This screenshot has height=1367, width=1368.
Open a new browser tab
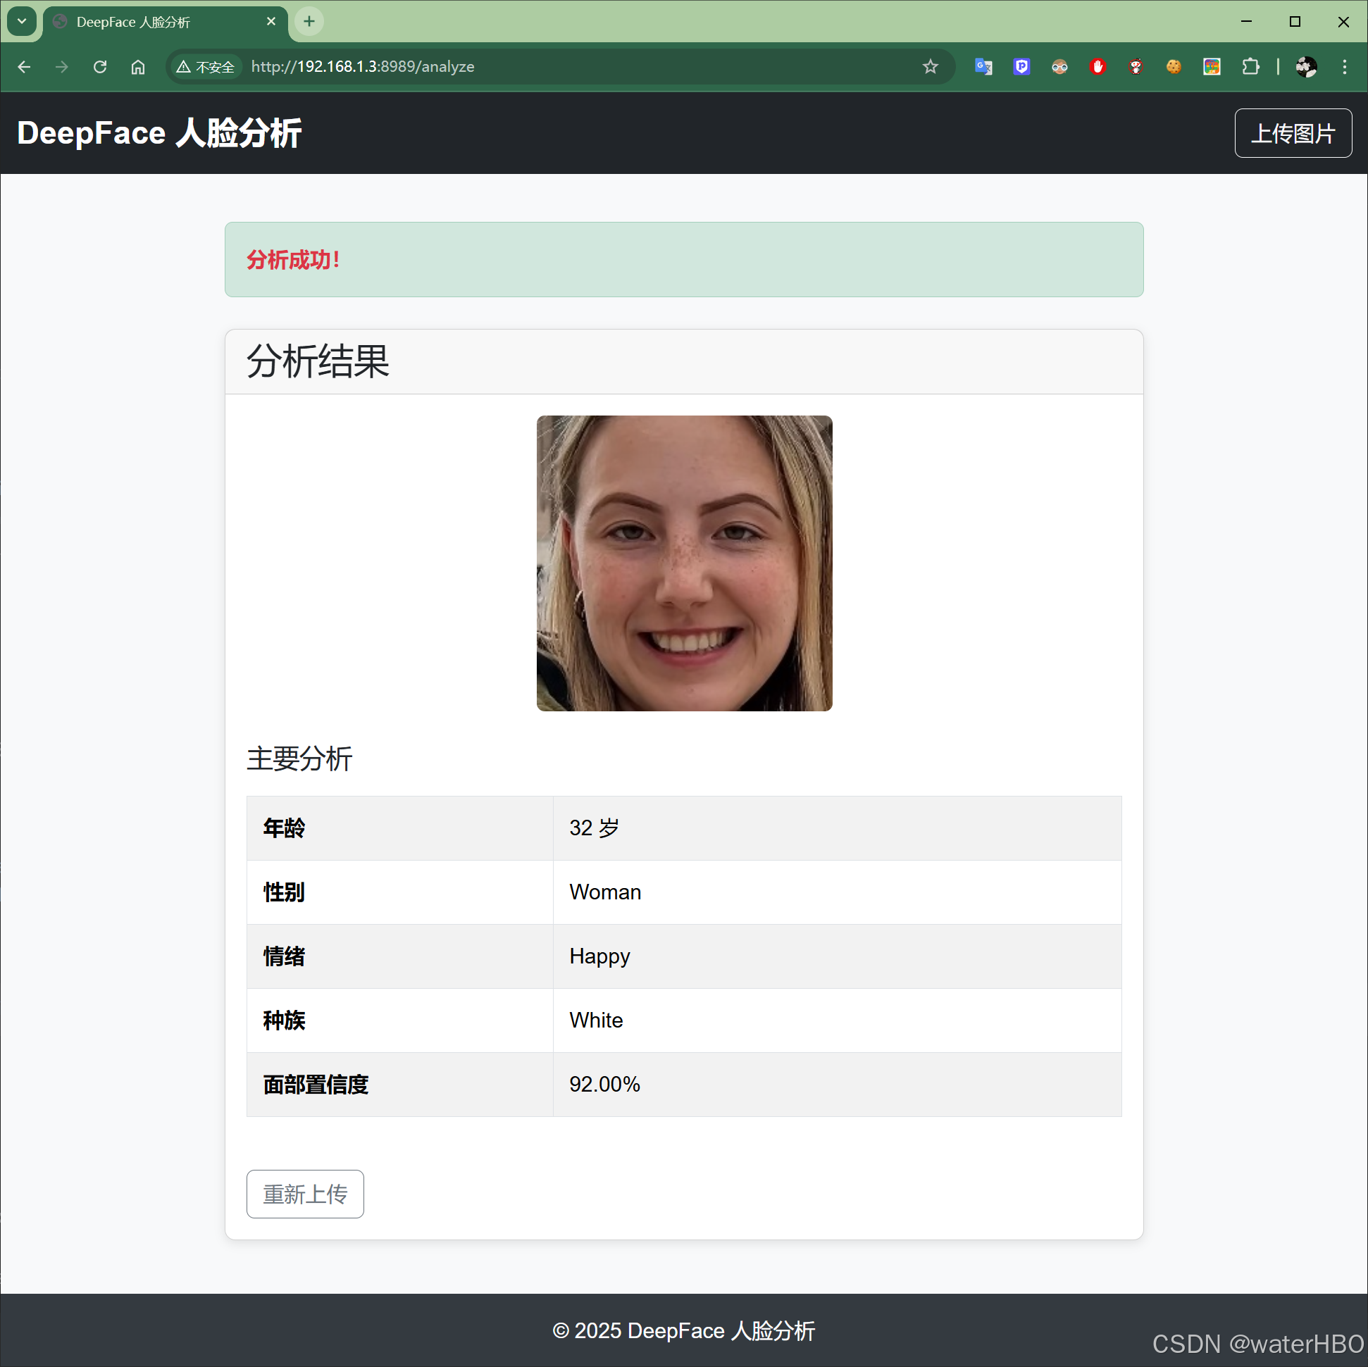tap(309, 21)
